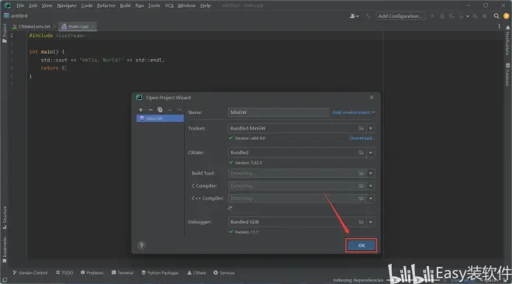Click the untitled project breadcrumb
This screenshot has height=284, width=512.
tap(16, 16)
